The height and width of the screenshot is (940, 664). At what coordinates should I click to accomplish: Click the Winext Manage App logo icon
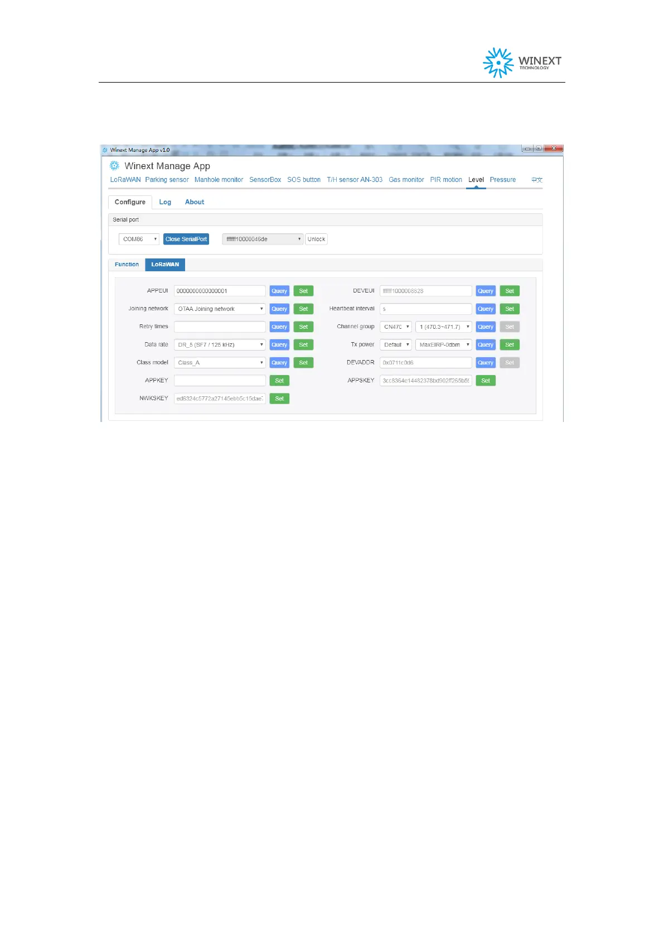click(114, 166)
